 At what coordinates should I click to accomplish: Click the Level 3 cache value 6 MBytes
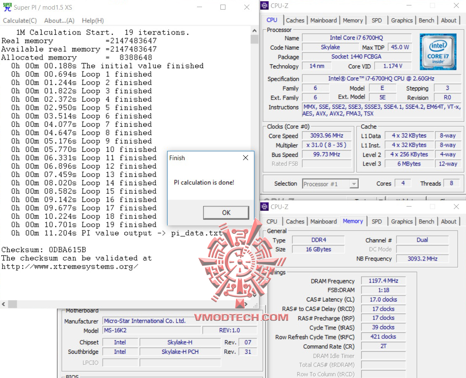pyautogui.click(x=409, y=163)
